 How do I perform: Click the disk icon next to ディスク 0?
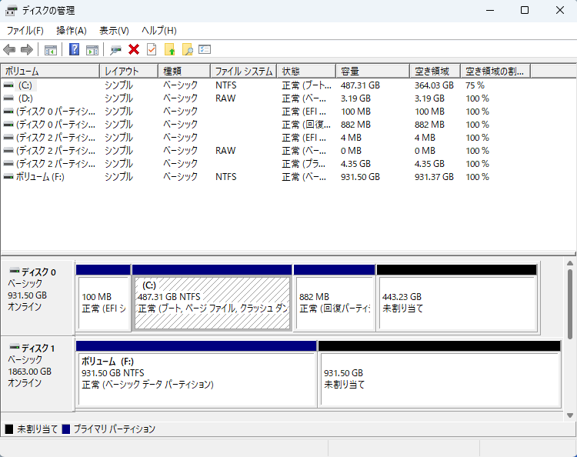(x=15, y=271)
